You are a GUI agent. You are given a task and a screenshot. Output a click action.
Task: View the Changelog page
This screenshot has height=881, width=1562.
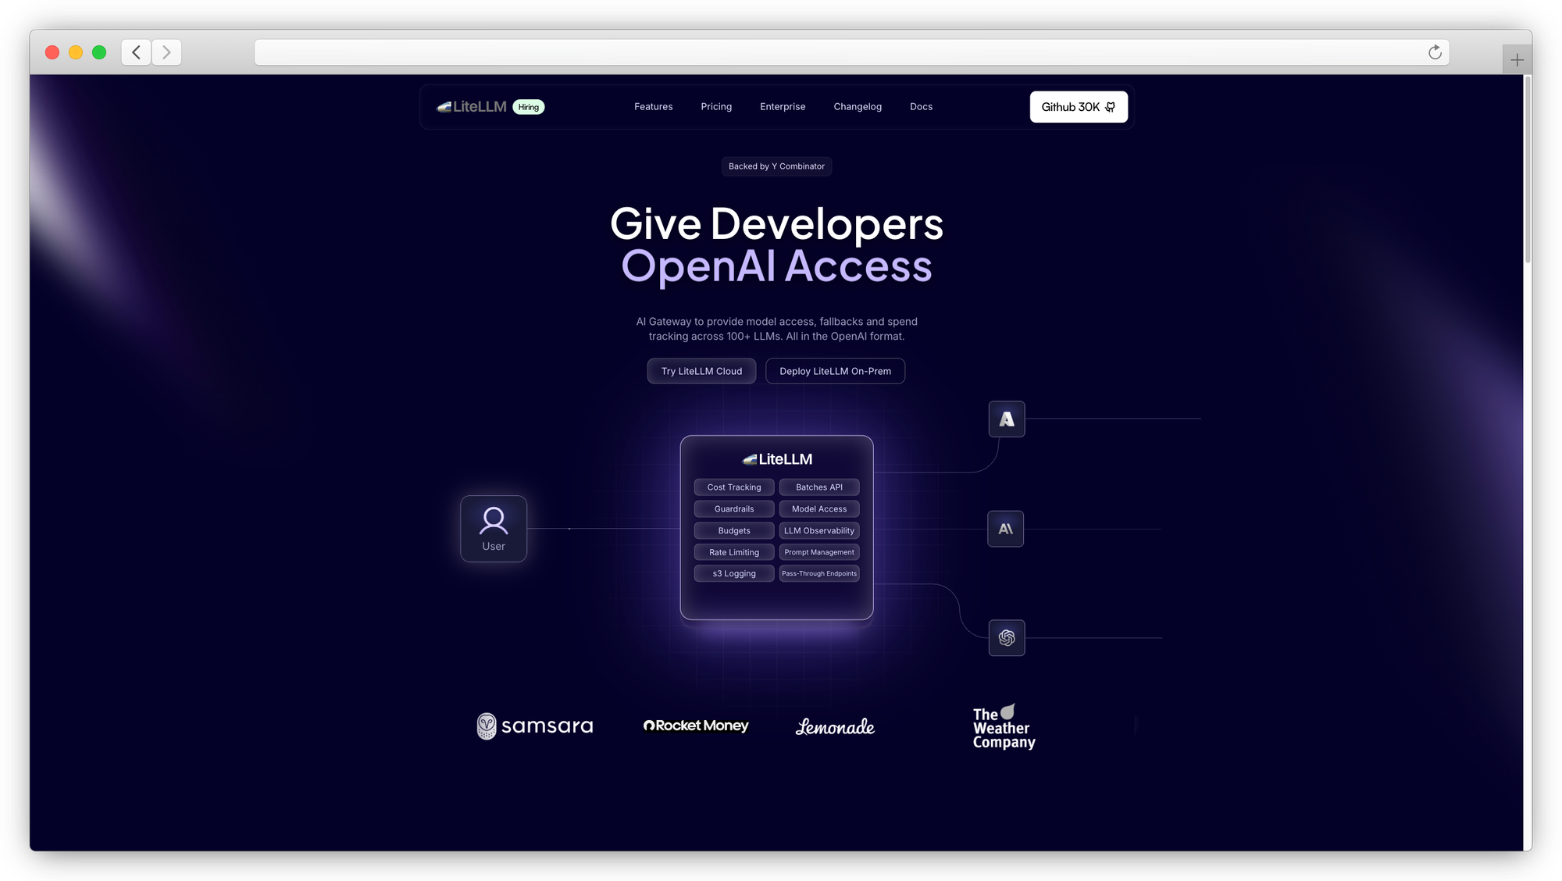[x=858, y=107]
